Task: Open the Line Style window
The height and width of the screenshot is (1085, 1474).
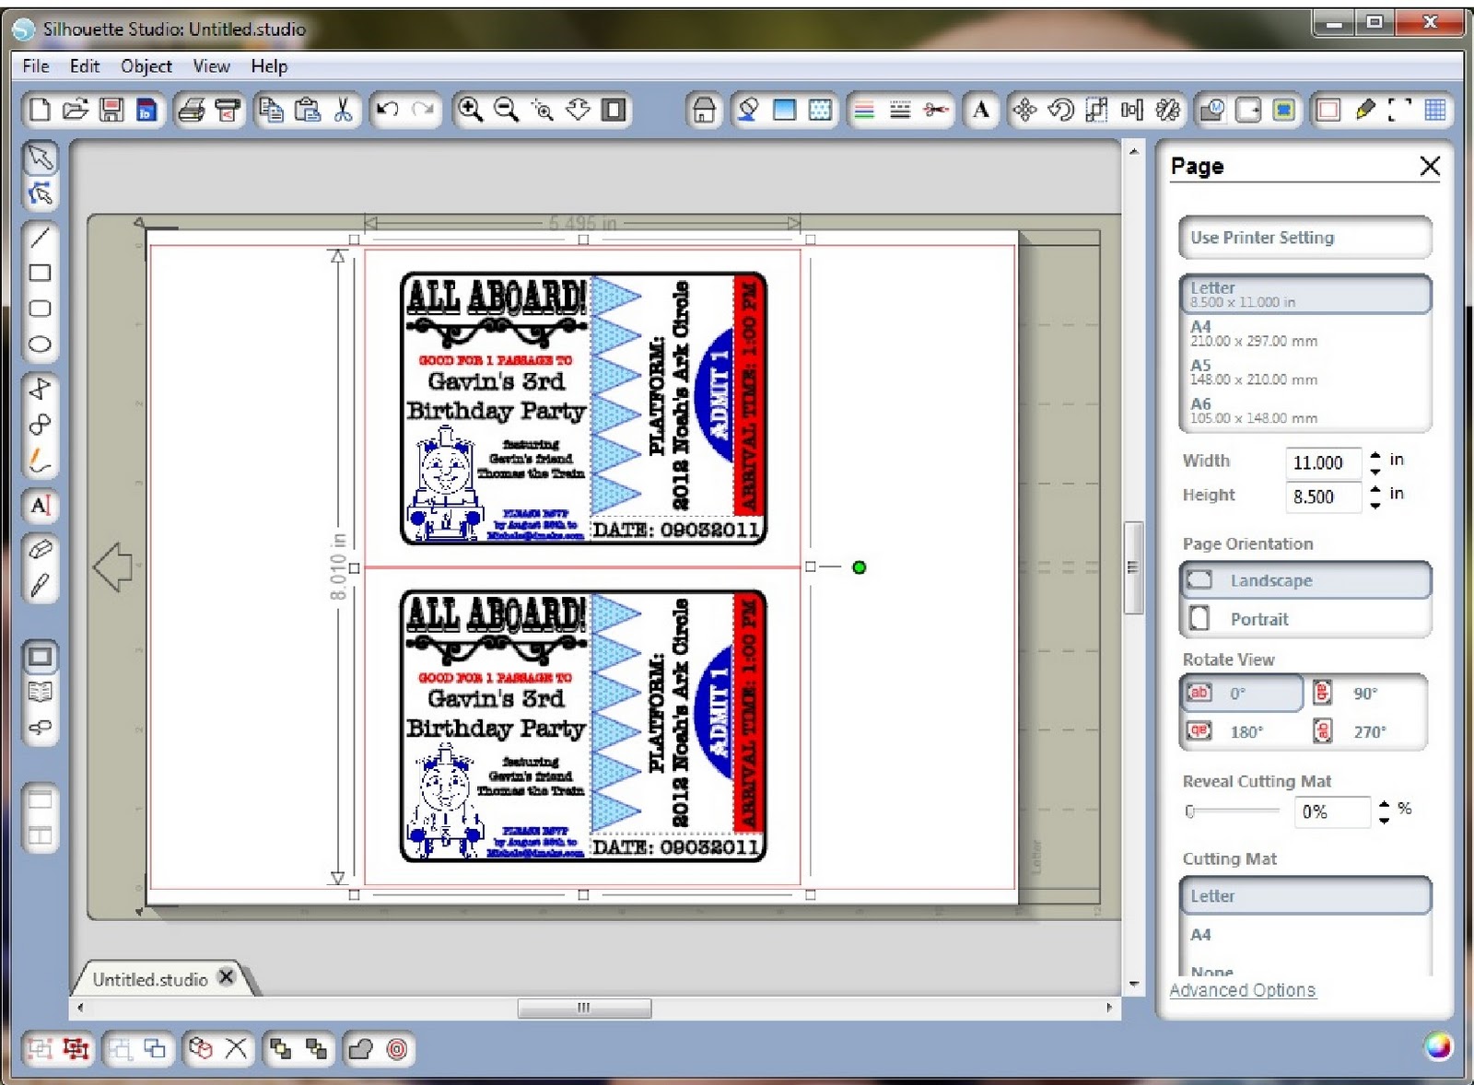Action: (x=900, y=111)
